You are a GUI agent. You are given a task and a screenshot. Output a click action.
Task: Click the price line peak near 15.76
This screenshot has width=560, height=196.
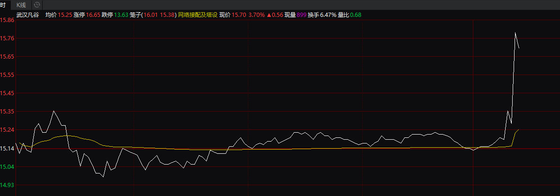pyautogui.click(x=515, y=32)
